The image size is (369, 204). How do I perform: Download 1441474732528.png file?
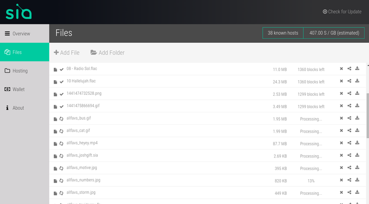pyautogui.click(x=357, y=93)
